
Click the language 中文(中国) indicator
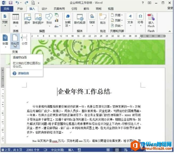click(x=58, y=150)
